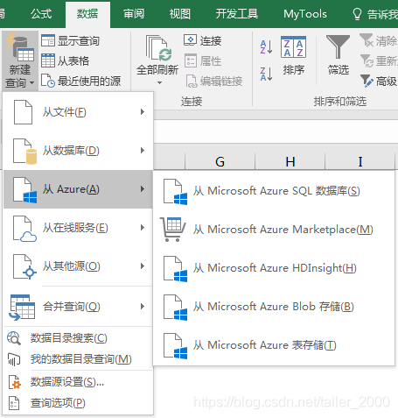Click the 从表格 button label
398x418 pixels.
pyautogui.click(x=73, y=60)
